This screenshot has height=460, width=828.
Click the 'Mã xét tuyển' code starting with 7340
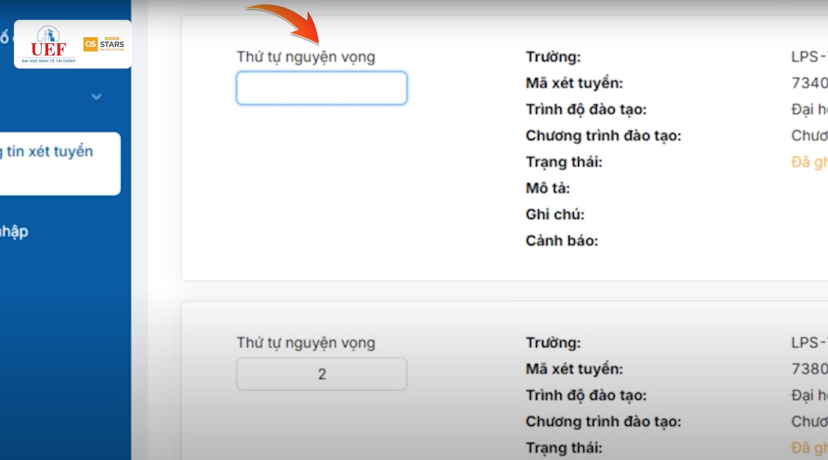tap(809, 83)
